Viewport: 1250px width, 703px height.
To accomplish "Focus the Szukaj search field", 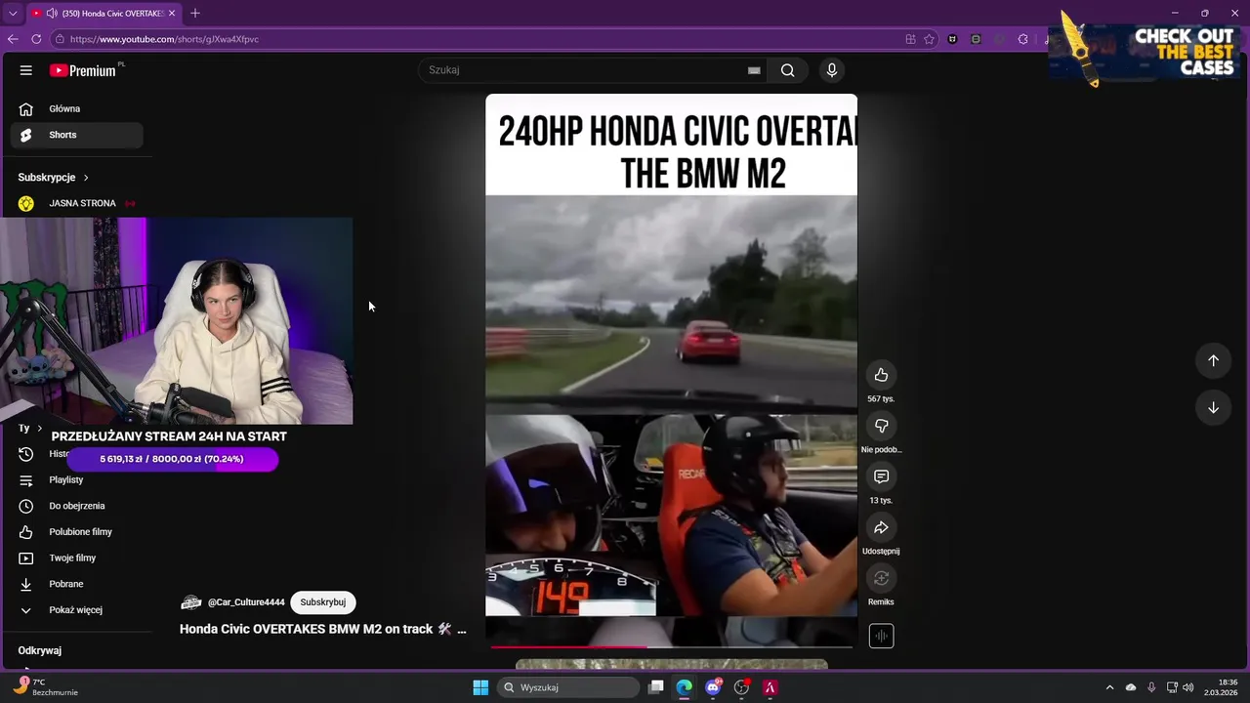I will point(584,70).
